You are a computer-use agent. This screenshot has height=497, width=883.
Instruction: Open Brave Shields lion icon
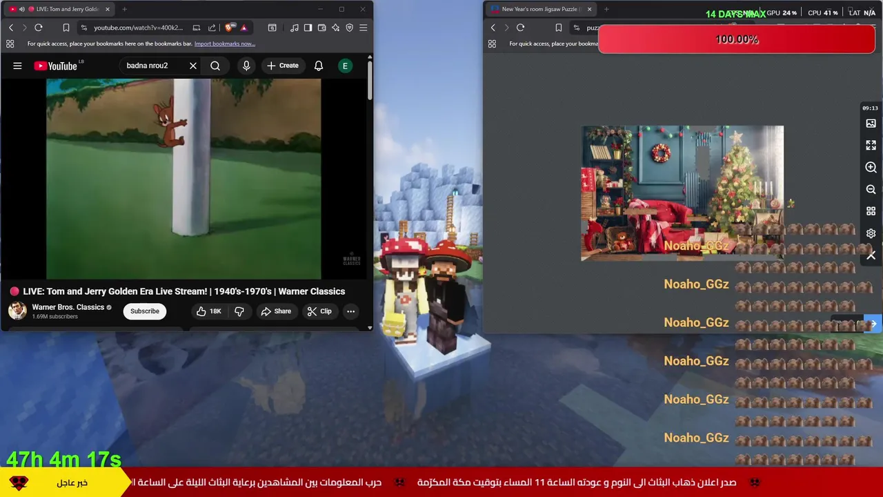230,28
